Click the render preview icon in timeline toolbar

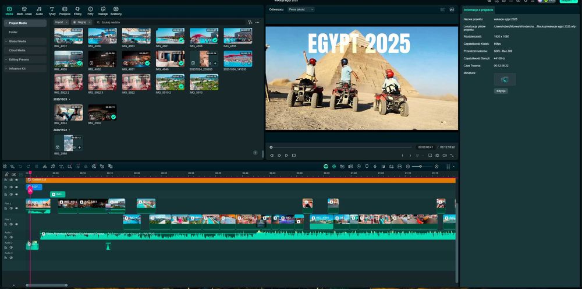pos(359,167)
